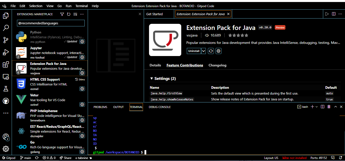The width and height of the screenshot is (345, 161).
Task: Click the Gitpod status bar button
Action: 9,158
